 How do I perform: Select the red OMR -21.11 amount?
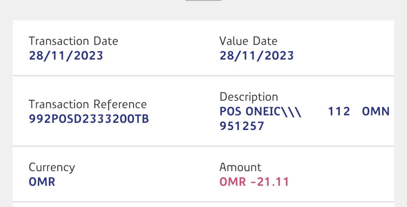(254, 182)
